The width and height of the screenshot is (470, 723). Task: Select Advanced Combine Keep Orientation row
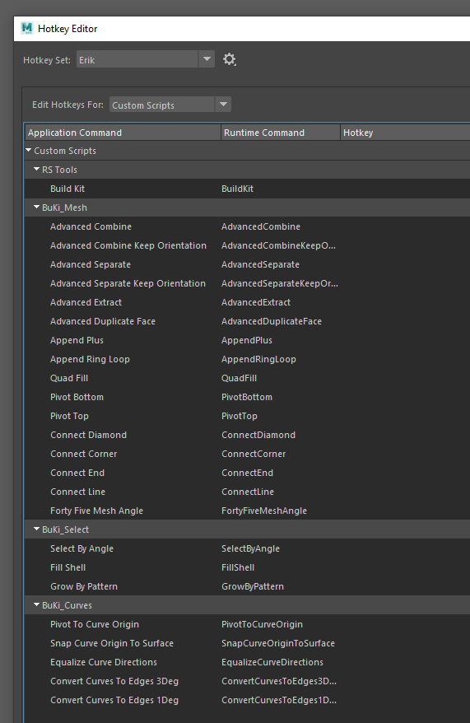point(248,245)
